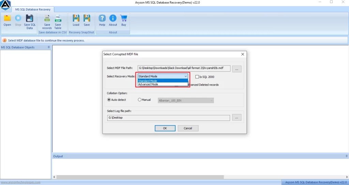Open www.arysontechnologies.com link
Screen dimensions: 349x185
(x=20, y=182)
